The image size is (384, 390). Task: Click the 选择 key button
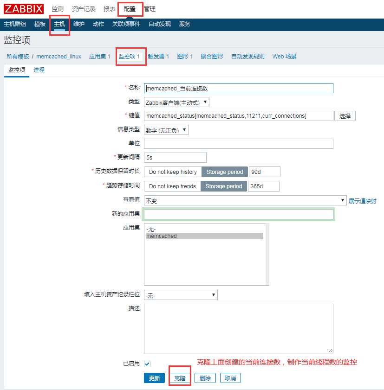click(x=345, y=116)
